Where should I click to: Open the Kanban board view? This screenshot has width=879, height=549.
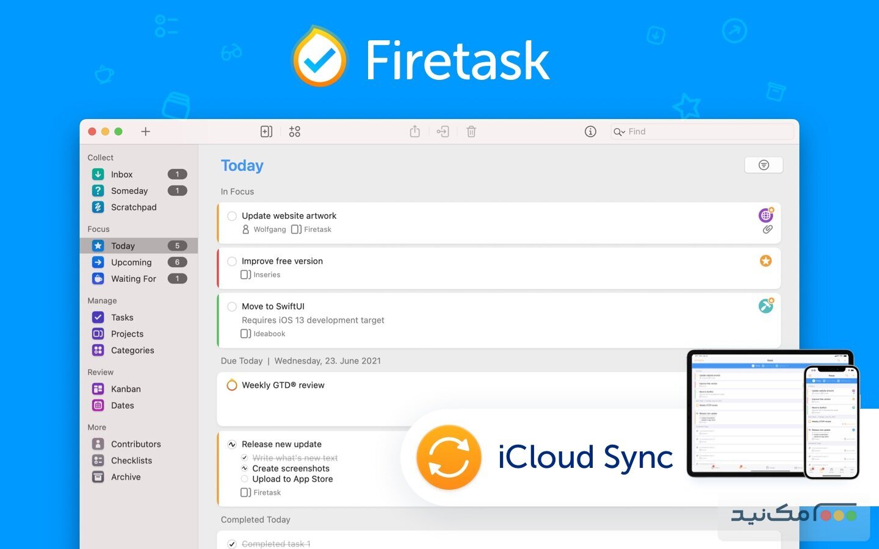pyautogui.click(x=125, y=389)
